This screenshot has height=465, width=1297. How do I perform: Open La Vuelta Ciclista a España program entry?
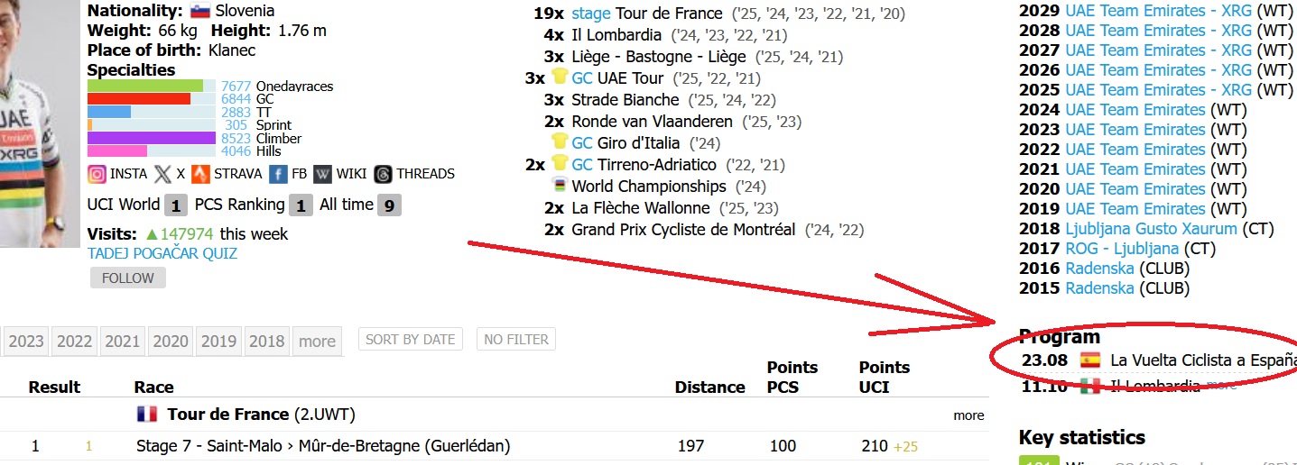[1203, 360]
